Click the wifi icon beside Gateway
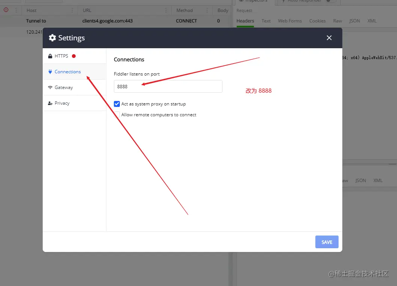This screenshot has height=286, width=397. (50, 87)
